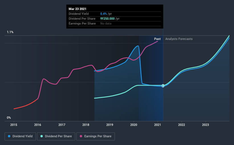This screenshot has width=234, height=145.
Task: Select the 2016 label on the x-axis
Action: (x=38, y=125)
